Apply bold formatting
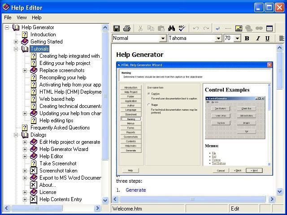This screenshot has height=215, width=287. [x=247, y=39]
